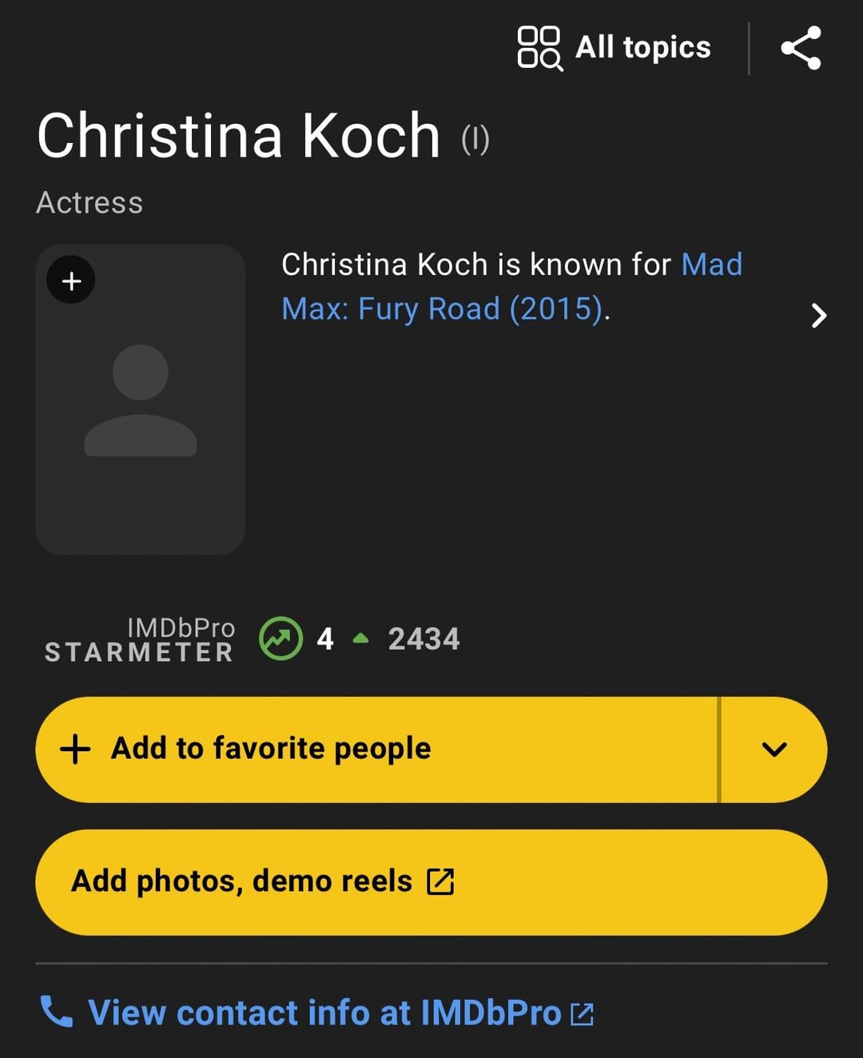Click the STARmeter change number 2434
The height and width of the screenshot is (1058, 863).
click(424, 638)
